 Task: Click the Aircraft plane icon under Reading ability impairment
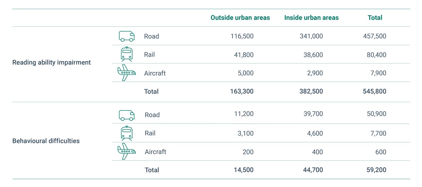pos(127,73)
